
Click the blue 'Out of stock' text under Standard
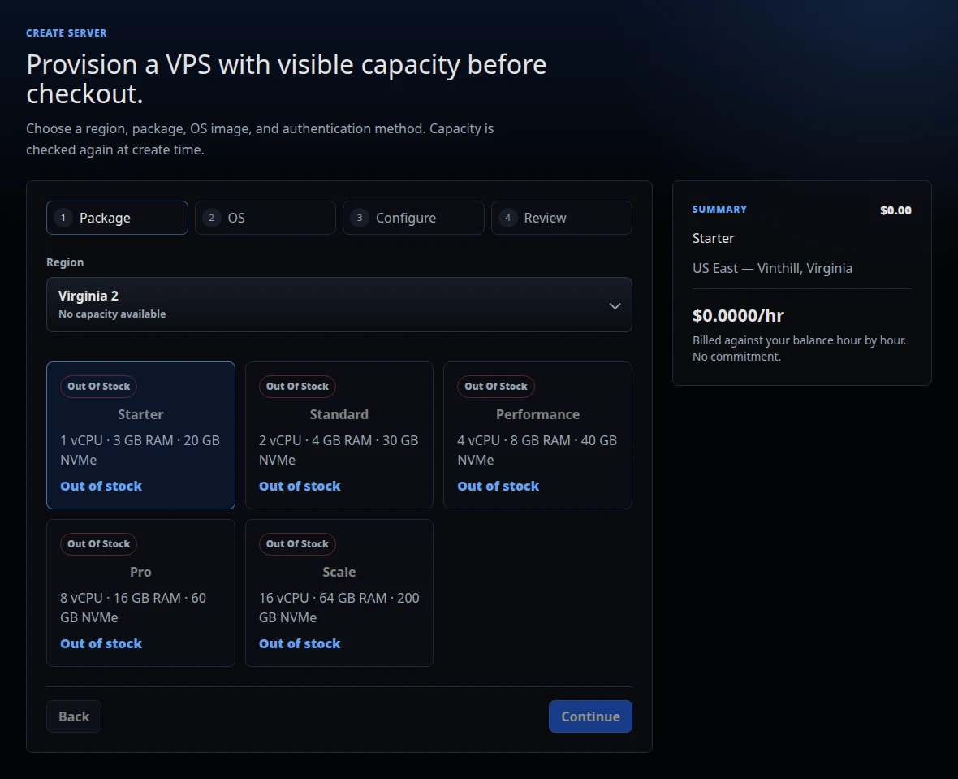tap(300, 486)
